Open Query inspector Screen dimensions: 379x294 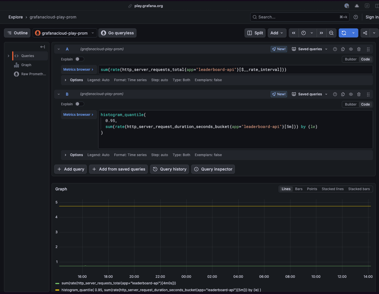point(213,169)
